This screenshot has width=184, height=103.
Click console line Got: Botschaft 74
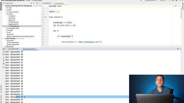[14, 97]
